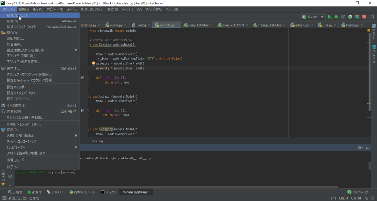The image size is (377, 201).
Task: Close the views.py tab
Action: [125, 25]
